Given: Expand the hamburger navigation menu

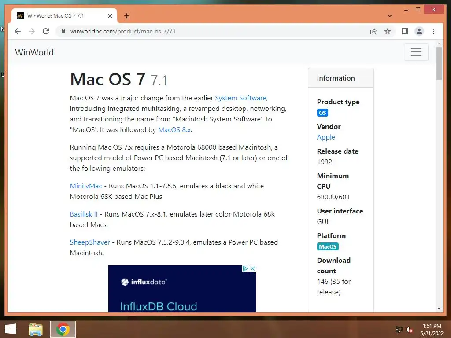Looking at the screenshot, I should click(x=416, y=52).
